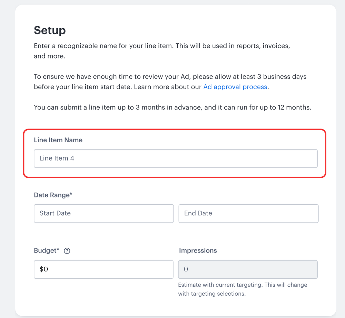
Task: Click into the Budget amount field
Action: (103, 269)
